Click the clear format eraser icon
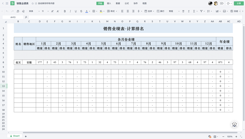Viewport: 245px width, 139px height. pyautogui.click(x=23, y=11)
